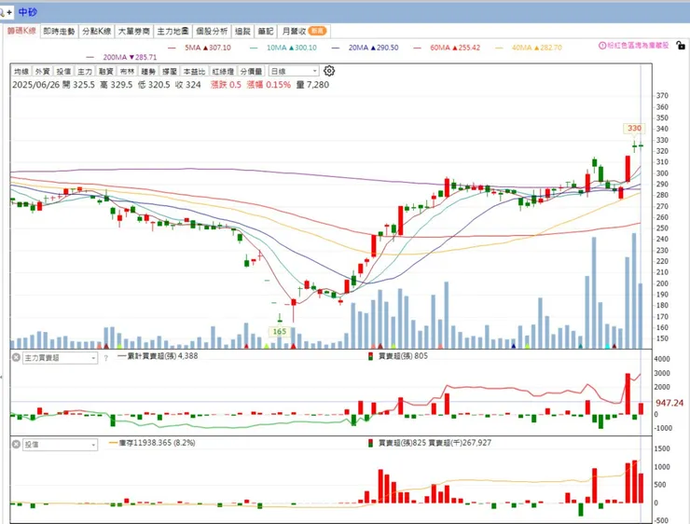Image resolution: width=690 pixels, height=524 pixels.
Task: Click the pink info notice icon
Action: (x=602, y=46)
